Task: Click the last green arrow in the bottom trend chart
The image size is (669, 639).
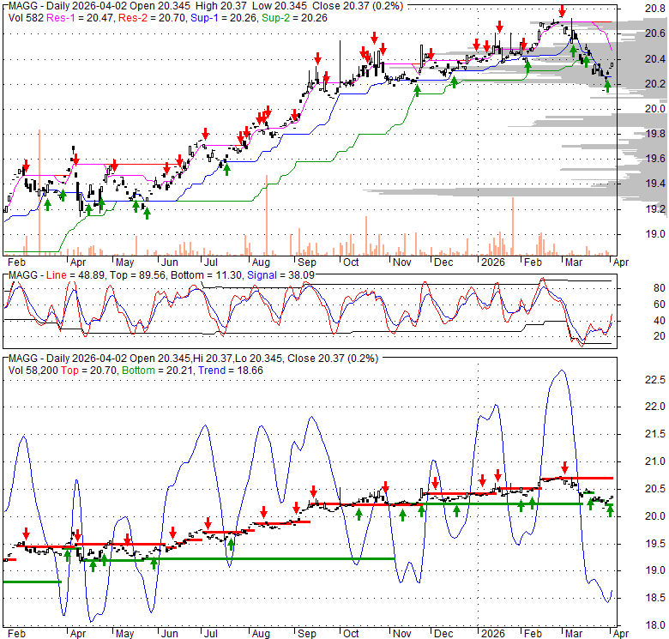Action: (x=611, y=510)
